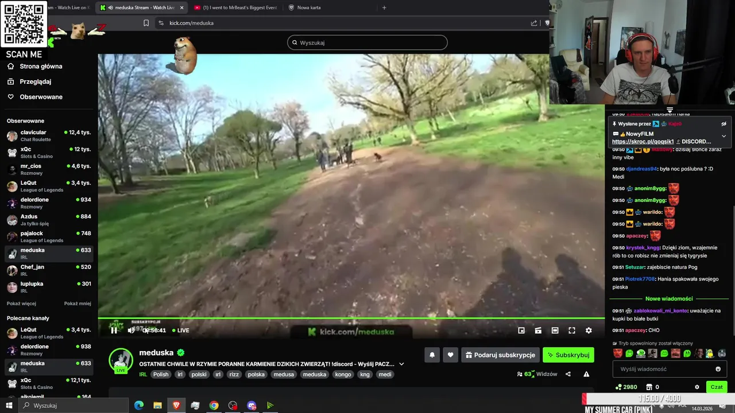This screenshot has width=735, height=413.
Task: Send message with the Czat button
Action: pos(717,387)
